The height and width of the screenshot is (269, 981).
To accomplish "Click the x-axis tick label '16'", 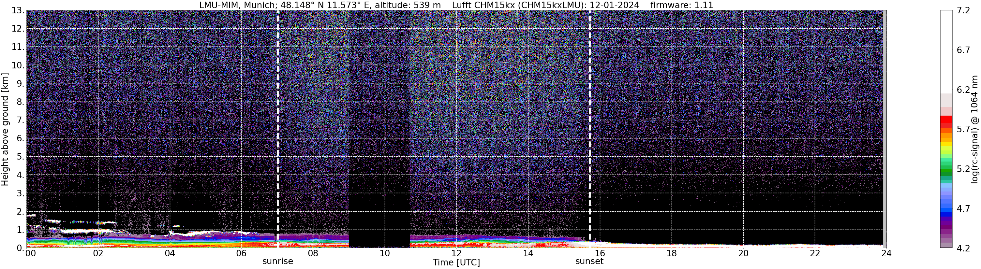I will coord(600,253).
